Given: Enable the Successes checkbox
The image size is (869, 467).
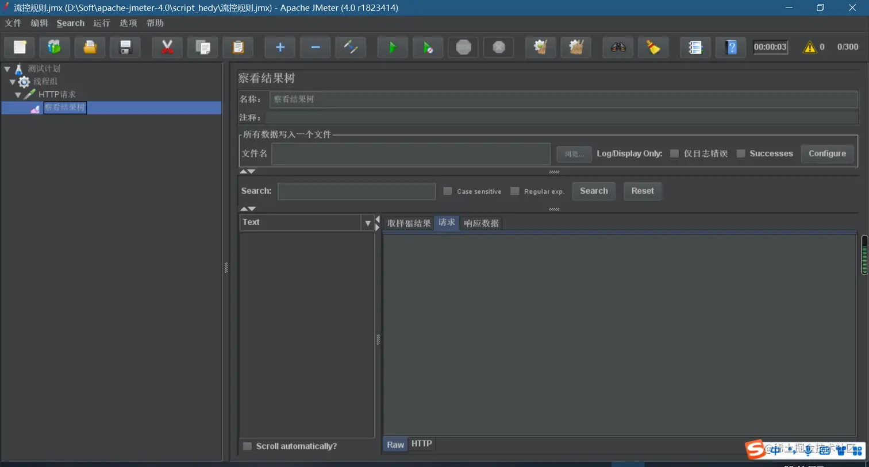Looking at the screenshot, I should pos(741,153).
